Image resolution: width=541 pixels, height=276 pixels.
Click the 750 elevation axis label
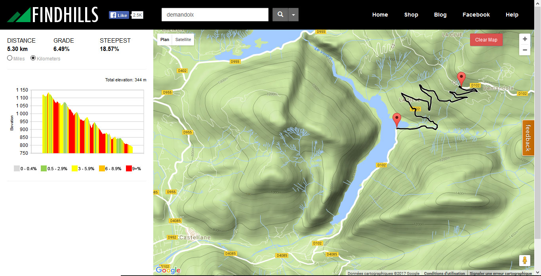[24, 153]
